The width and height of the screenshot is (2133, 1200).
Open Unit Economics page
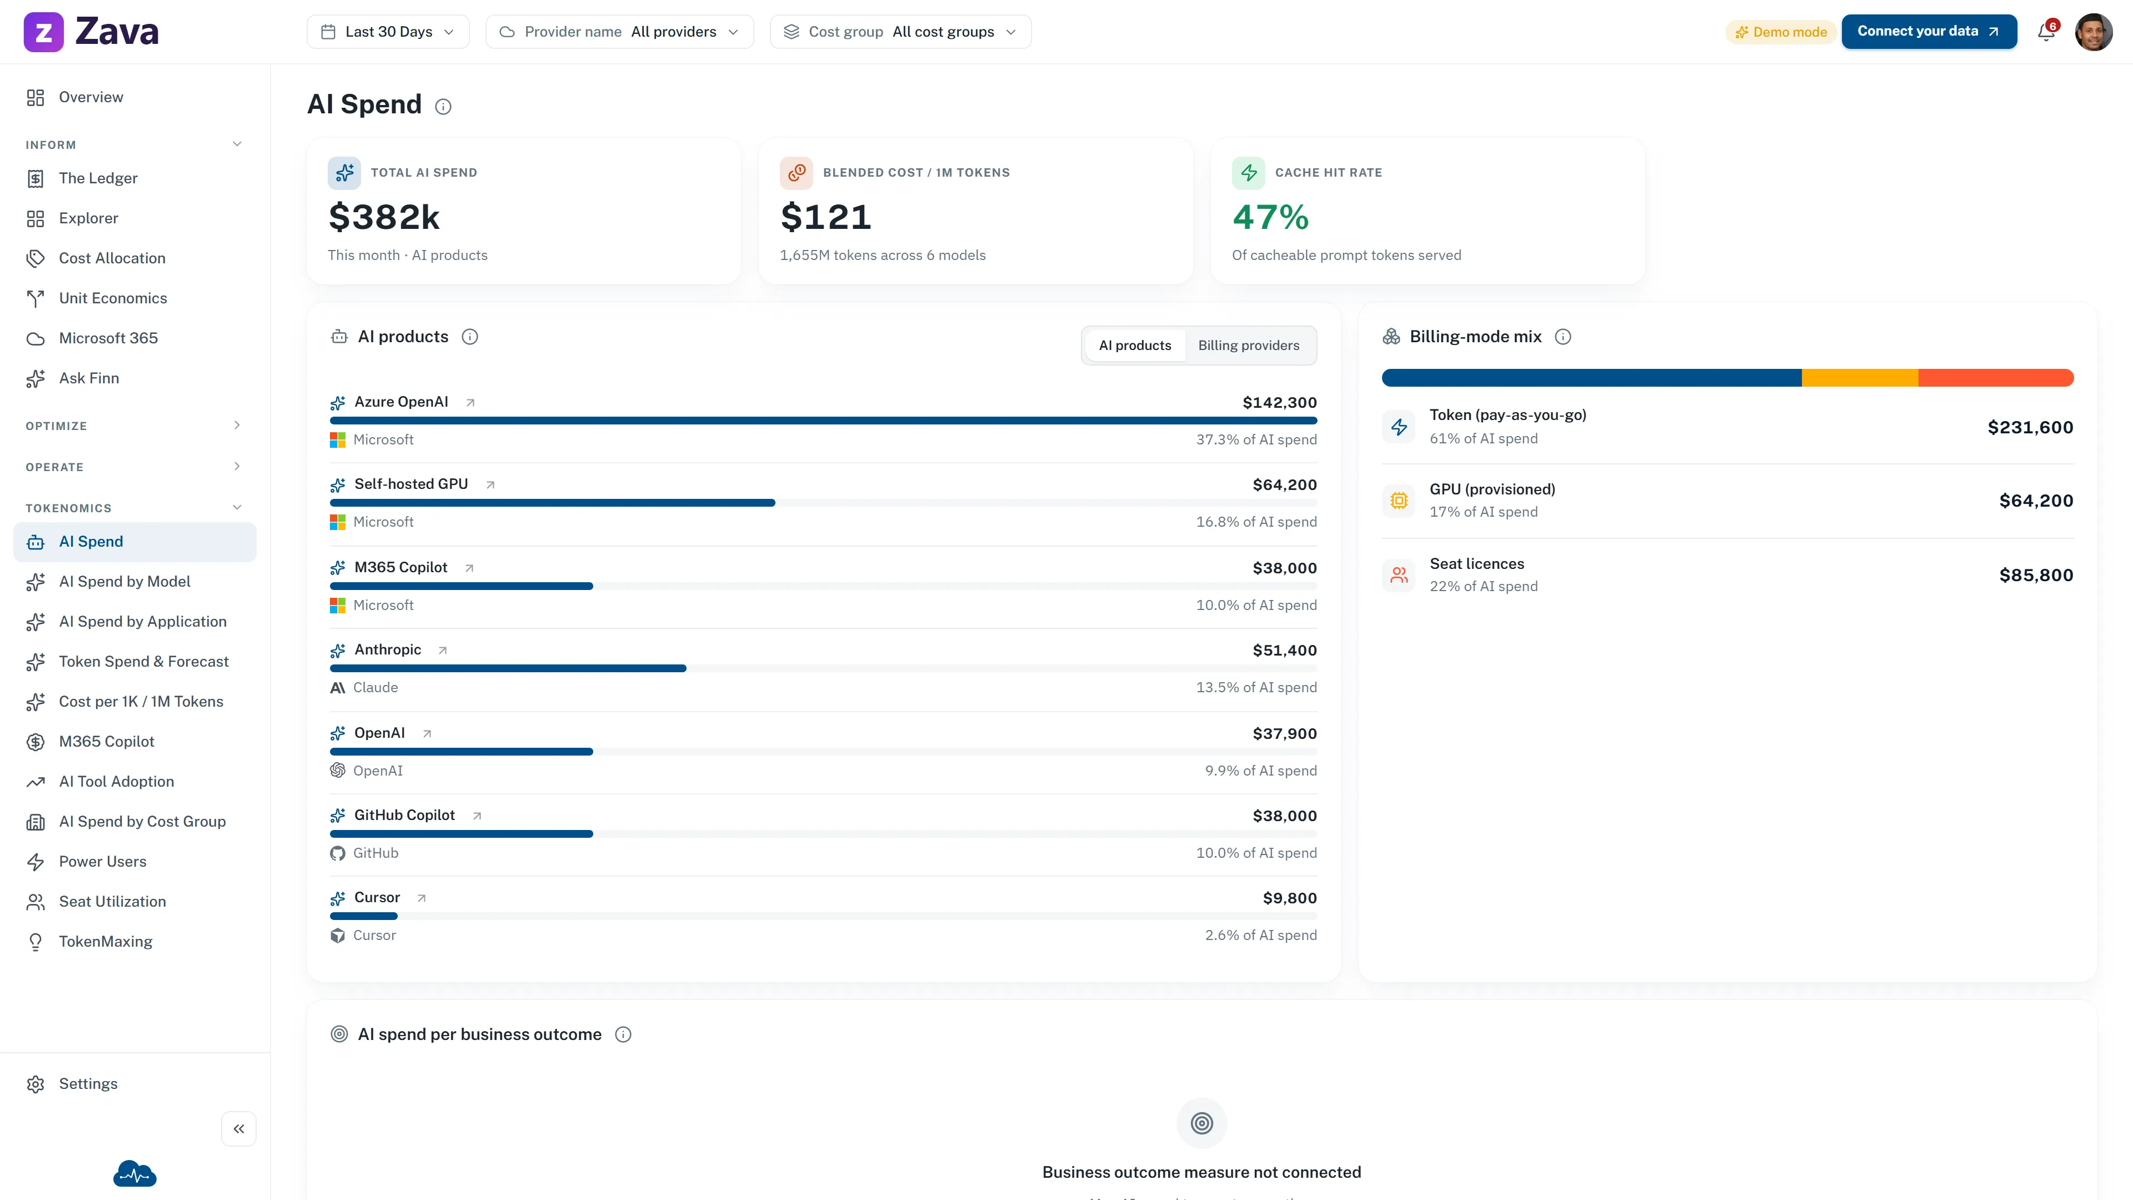135,298
